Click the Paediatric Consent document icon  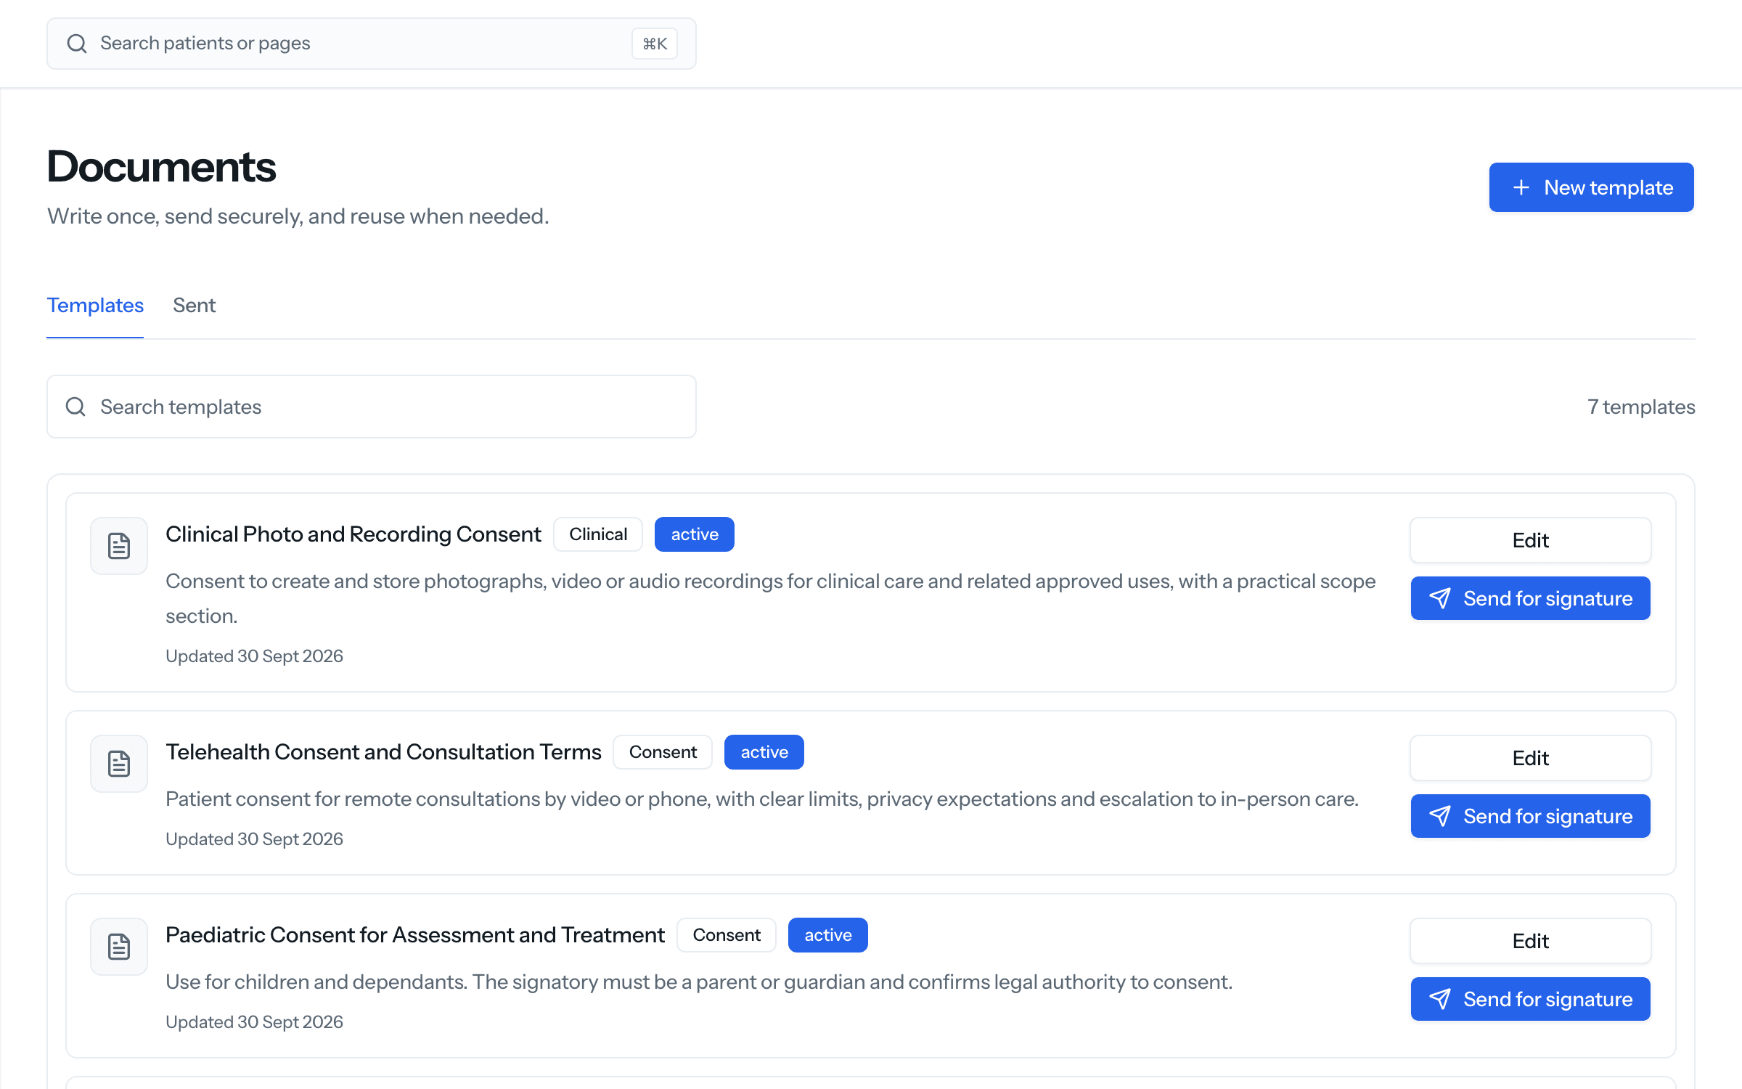click(119, 947)
